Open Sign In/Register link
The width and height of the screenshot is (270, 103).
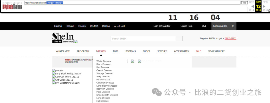pos(162,26)
